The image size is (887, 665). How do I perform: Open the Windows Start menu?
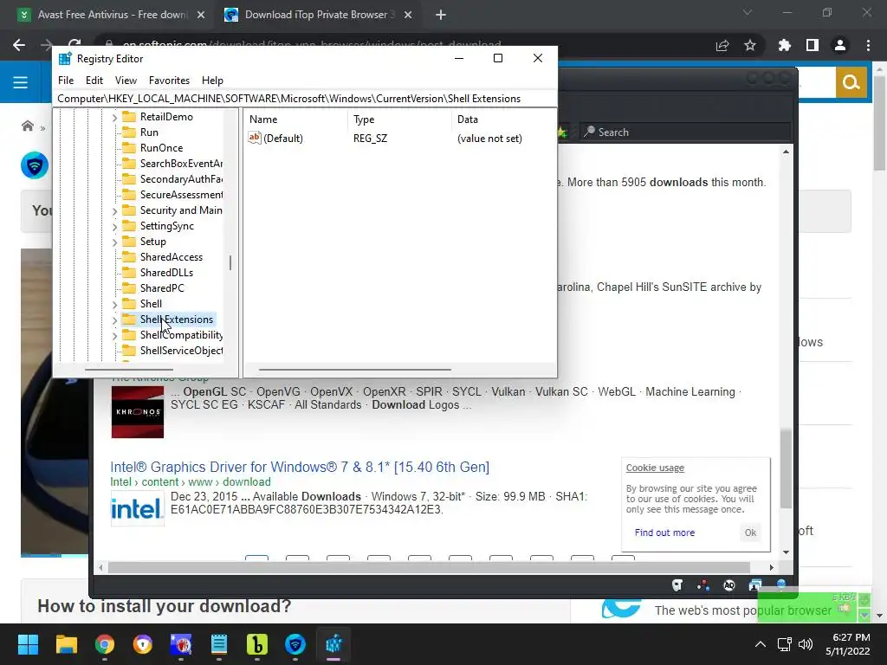pyautogui.click(x=28, y=644)
